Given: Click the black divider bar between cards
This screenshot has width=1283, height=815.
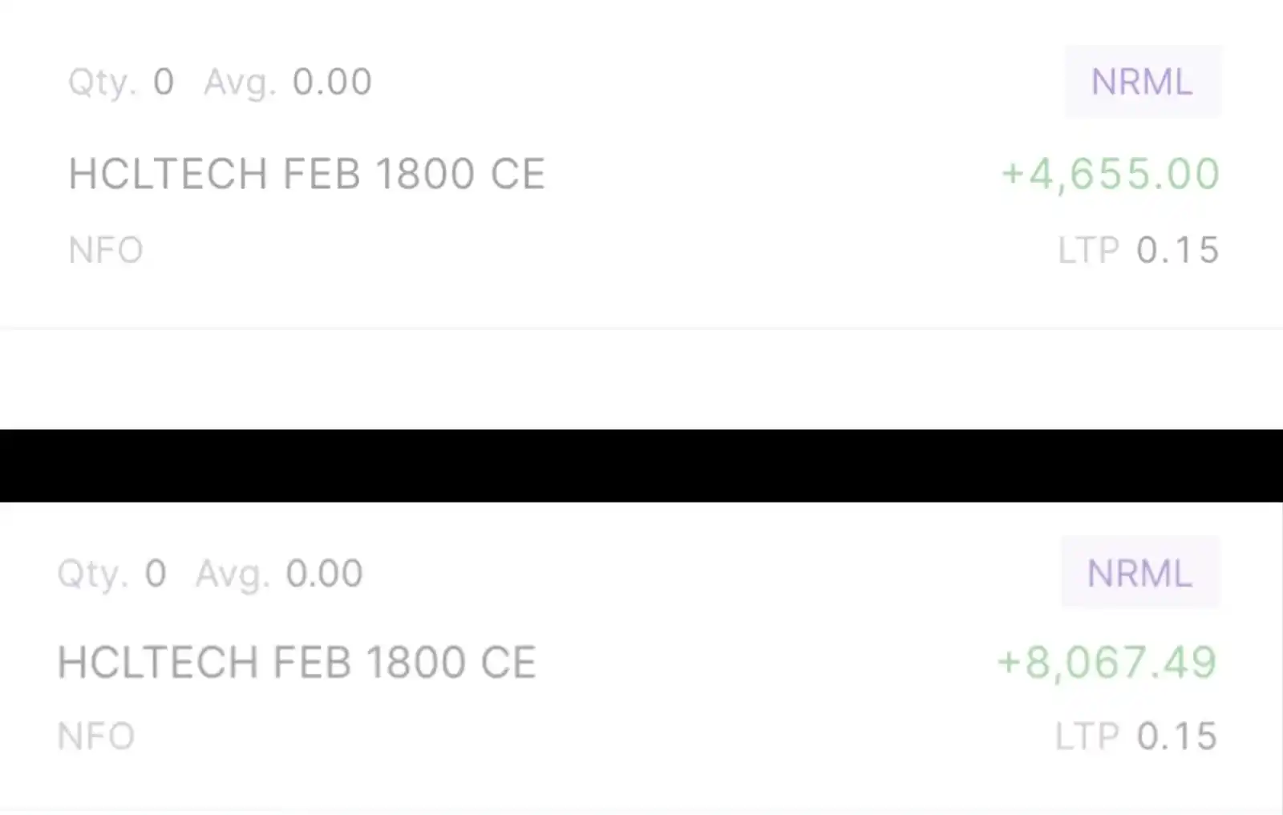Looking at the screenshot, I should pyautogui.click(x=641, y=466).
